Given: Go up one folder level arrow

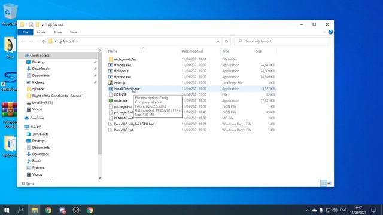Looking at the screenshot, I should pyautogui.click(x=44, y=41).
